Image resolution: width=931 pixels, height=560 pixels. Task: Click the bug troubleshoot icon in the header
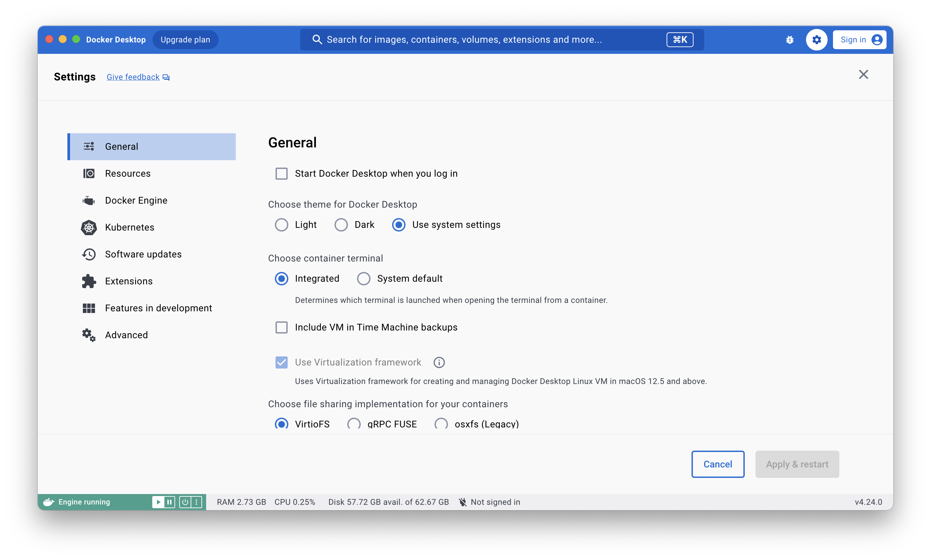pos(790,40)
